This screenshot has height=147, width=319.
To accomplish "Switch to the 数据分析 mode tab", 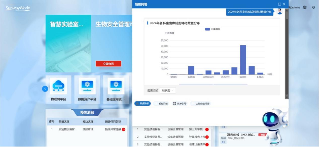I will point(143,104).
